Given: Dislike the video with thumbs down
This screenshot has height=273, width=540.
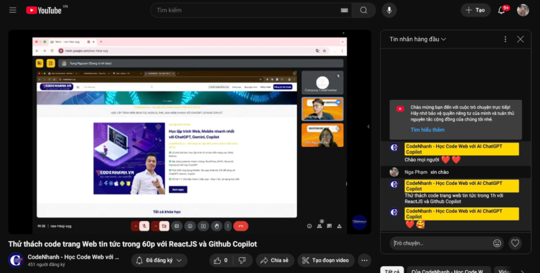Looking at the screenshot, I should tap(242, 261).
